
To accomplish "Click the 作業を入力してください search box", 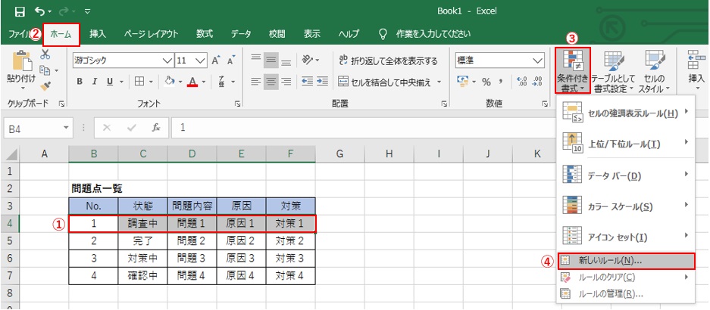I will [433, 34].
